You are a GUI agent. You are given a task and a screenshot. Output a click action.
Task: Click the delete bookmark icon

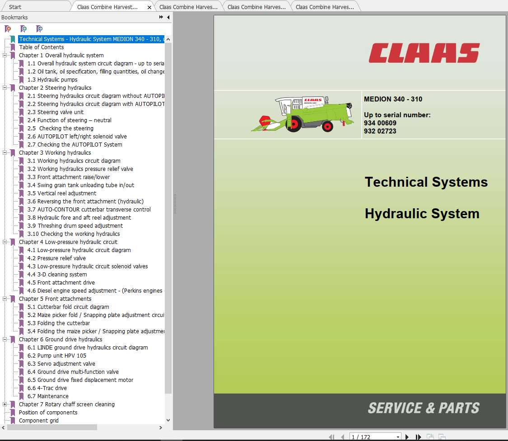point(8,28)
